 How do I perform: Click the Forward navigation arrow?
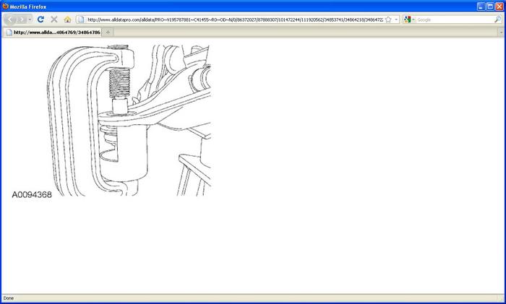click(21, 19)
